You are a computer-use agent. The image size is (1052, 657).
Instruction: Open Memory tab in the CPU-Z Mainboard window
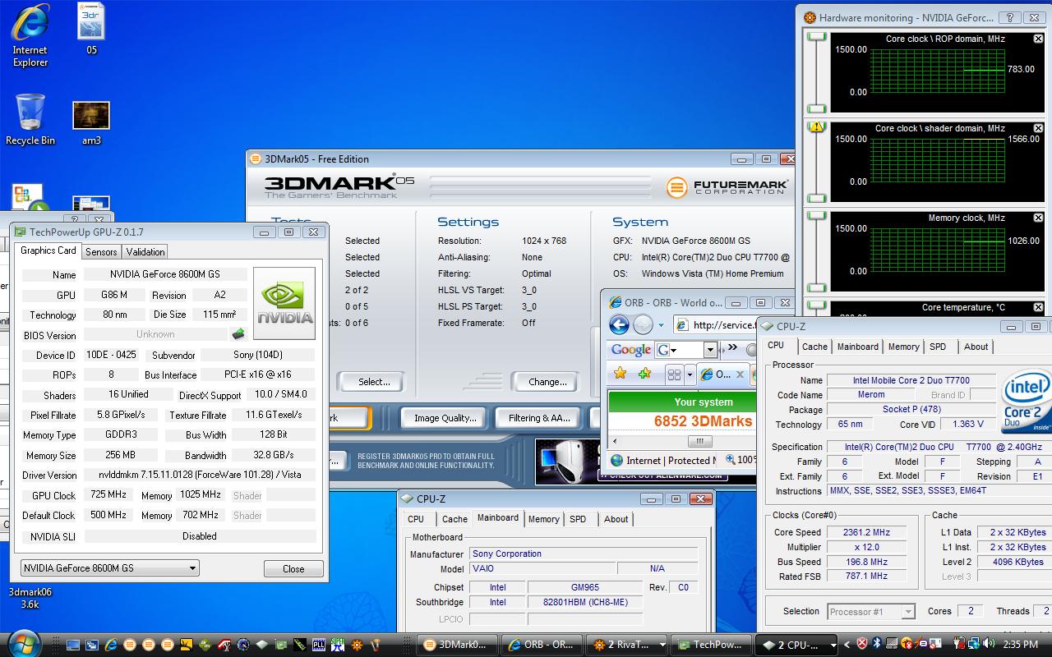tap(543, 519)
